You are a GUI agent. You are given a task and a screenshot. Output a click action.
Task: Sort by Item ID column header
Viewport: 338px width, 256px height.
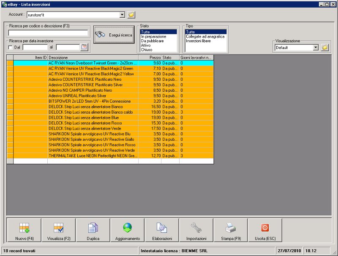30,57
